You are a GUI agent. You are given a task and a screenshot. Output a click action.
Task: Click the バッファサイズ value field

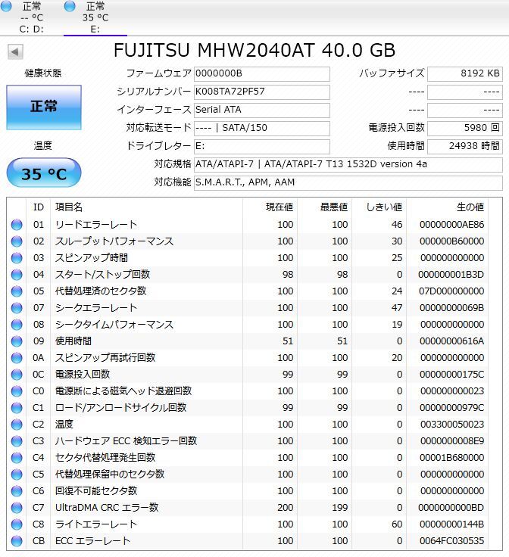tap(464, 74)
